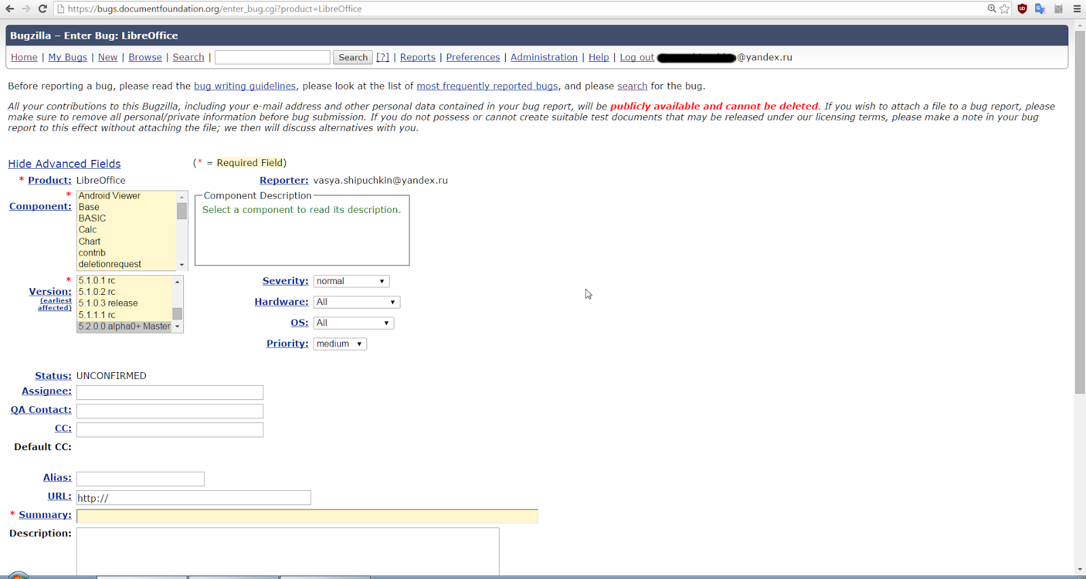Open the Component label help link

pos(40,207)
